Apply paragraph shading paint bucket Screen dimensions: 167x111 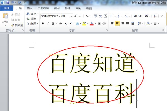click(x=148, y=23)
